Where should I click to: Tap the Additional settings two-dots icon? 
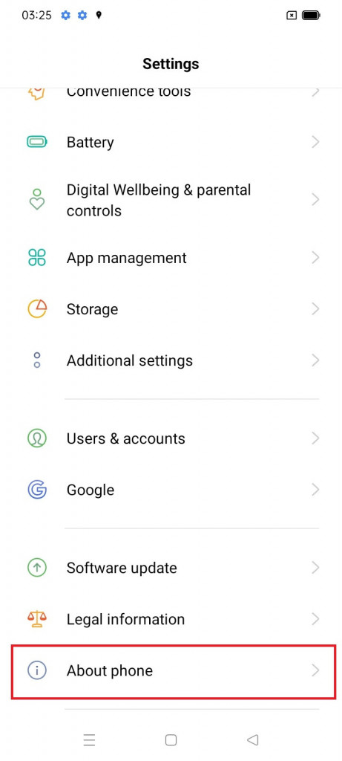[x=37, y=360]
